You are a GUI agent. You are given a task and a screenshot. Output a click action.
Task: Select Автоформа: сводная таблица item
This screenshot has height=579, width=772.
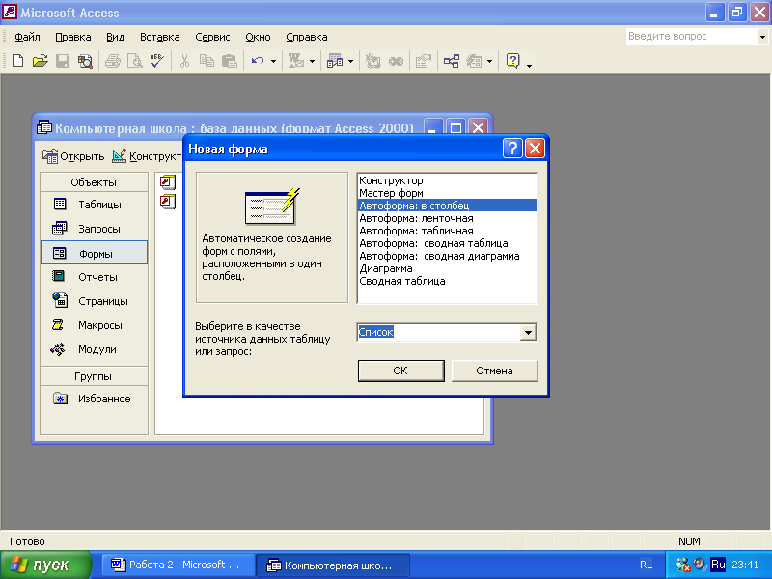tap(447, 243)
